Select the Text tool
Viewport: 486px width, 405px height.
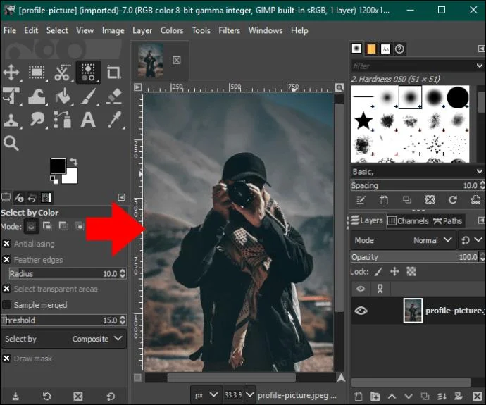[x=88, y=120]
